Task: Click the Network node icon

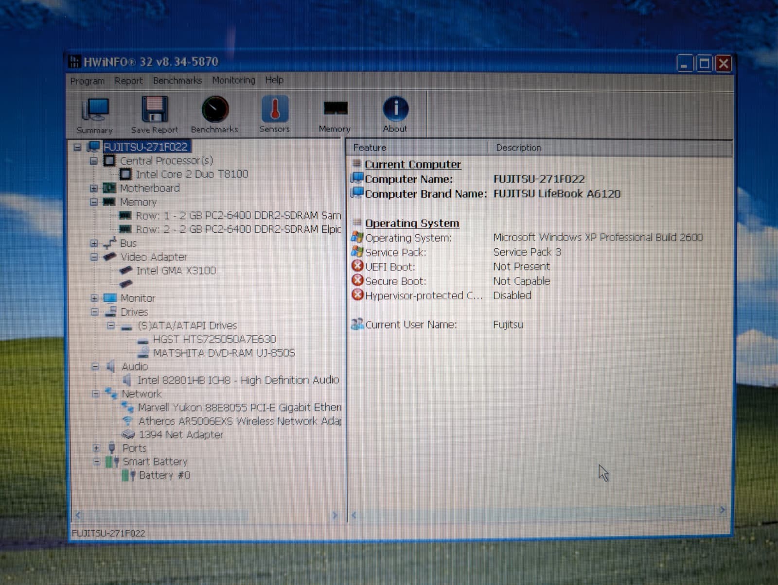Action: pos(111,393)
